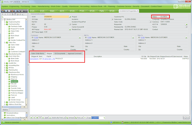Close the S1200019 Properties tab
The width and height of the screenshot is (192, 125).
point(138,11)
